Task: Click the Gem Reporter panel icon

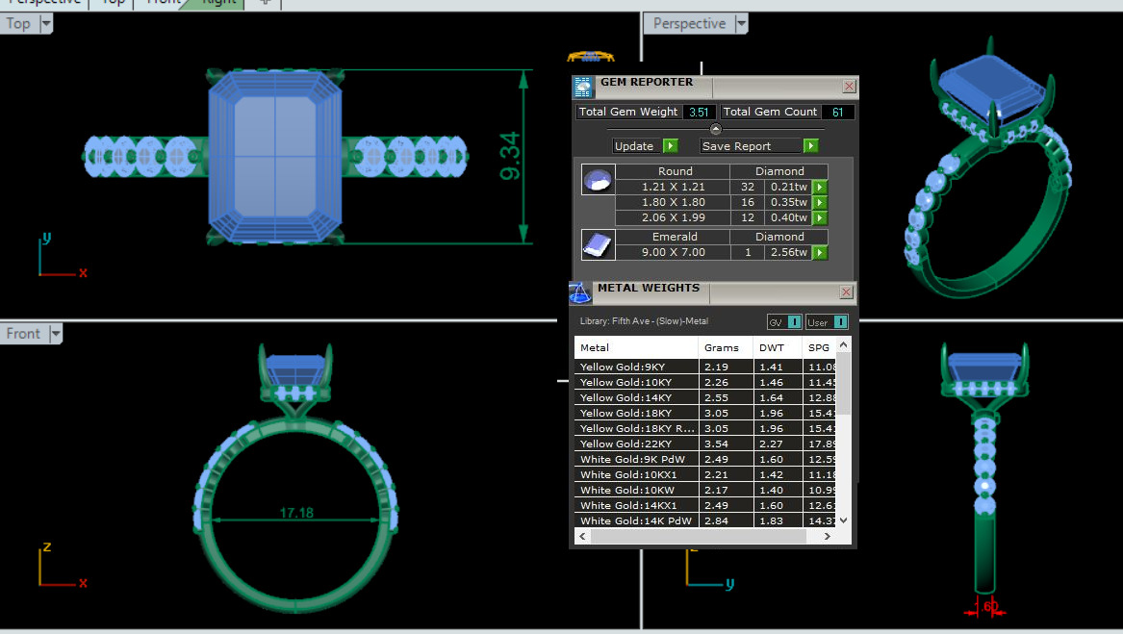Action: (x=583, y=88)
